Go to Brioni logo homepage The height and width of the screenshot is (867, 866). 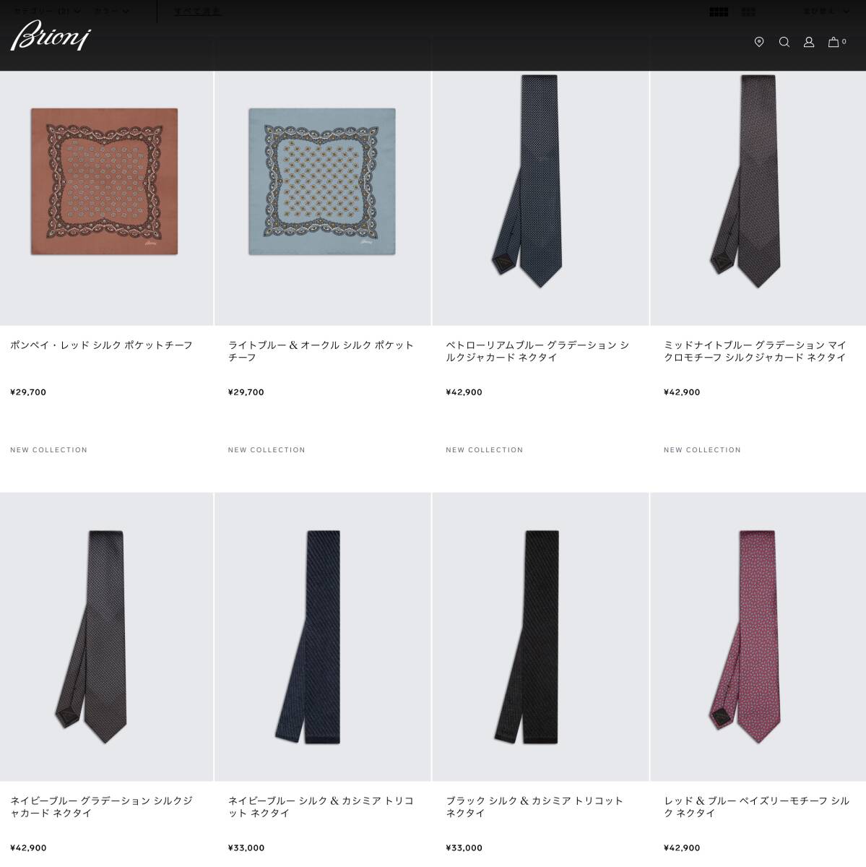[x=51, y=35]
